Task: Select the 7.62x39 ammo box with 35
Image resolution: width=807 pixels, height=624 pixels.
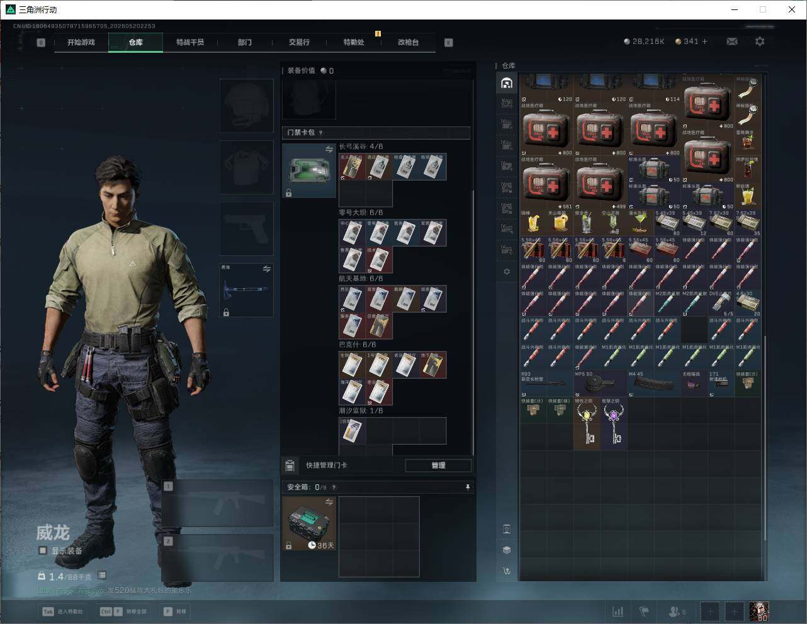Action: tap(748, 223)
